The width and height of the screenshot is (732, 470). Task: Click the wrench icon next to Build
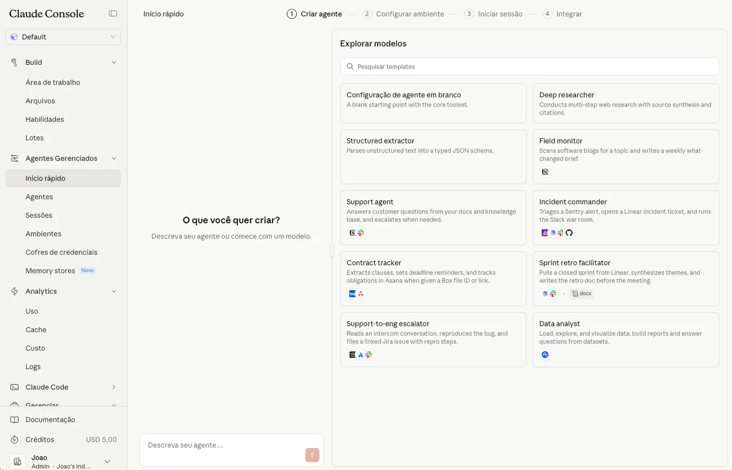coord(15,62)
